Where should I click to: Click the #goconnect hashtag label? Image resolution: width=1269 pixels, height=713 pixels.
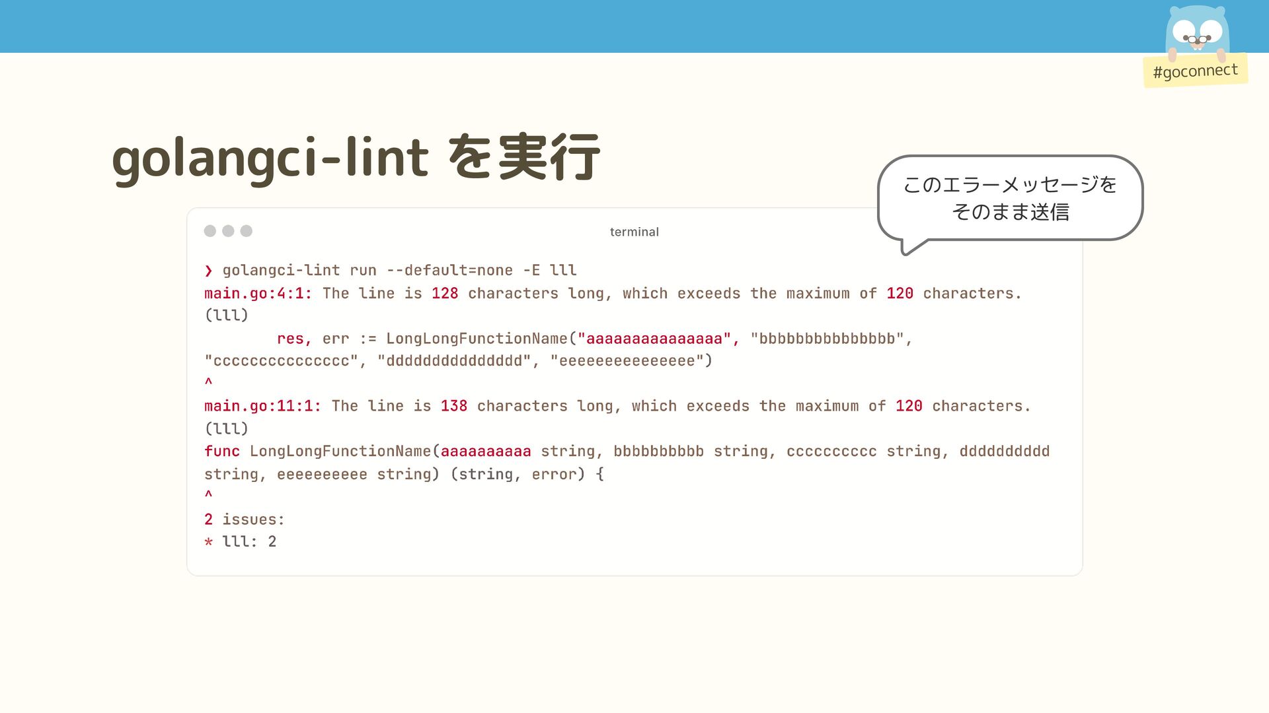coord(1195,71)
